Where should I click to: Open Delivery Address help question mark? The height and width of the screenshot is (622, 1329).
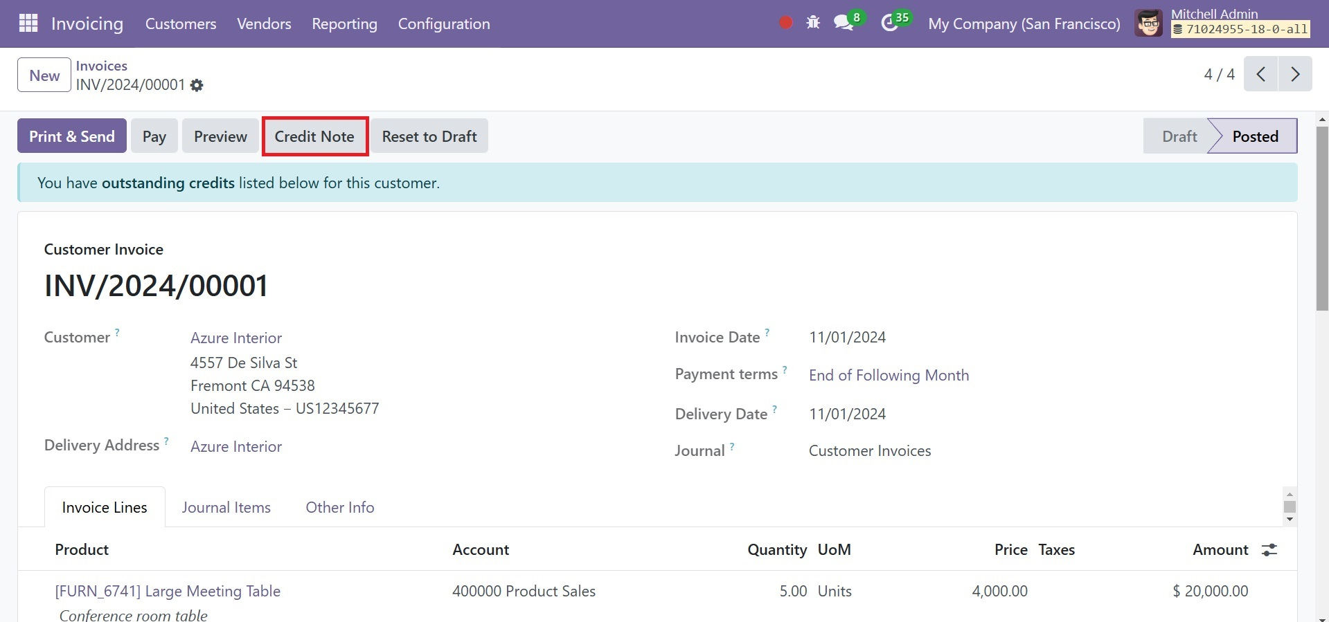[166, 441]
